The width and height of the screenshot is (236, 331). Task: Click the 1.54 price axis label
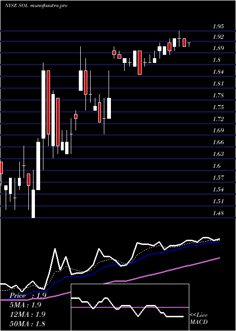pos(218,190)
